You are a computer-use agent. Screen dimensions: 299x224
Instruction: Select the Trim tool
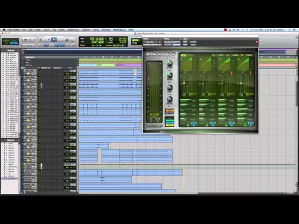coord(47,39)
